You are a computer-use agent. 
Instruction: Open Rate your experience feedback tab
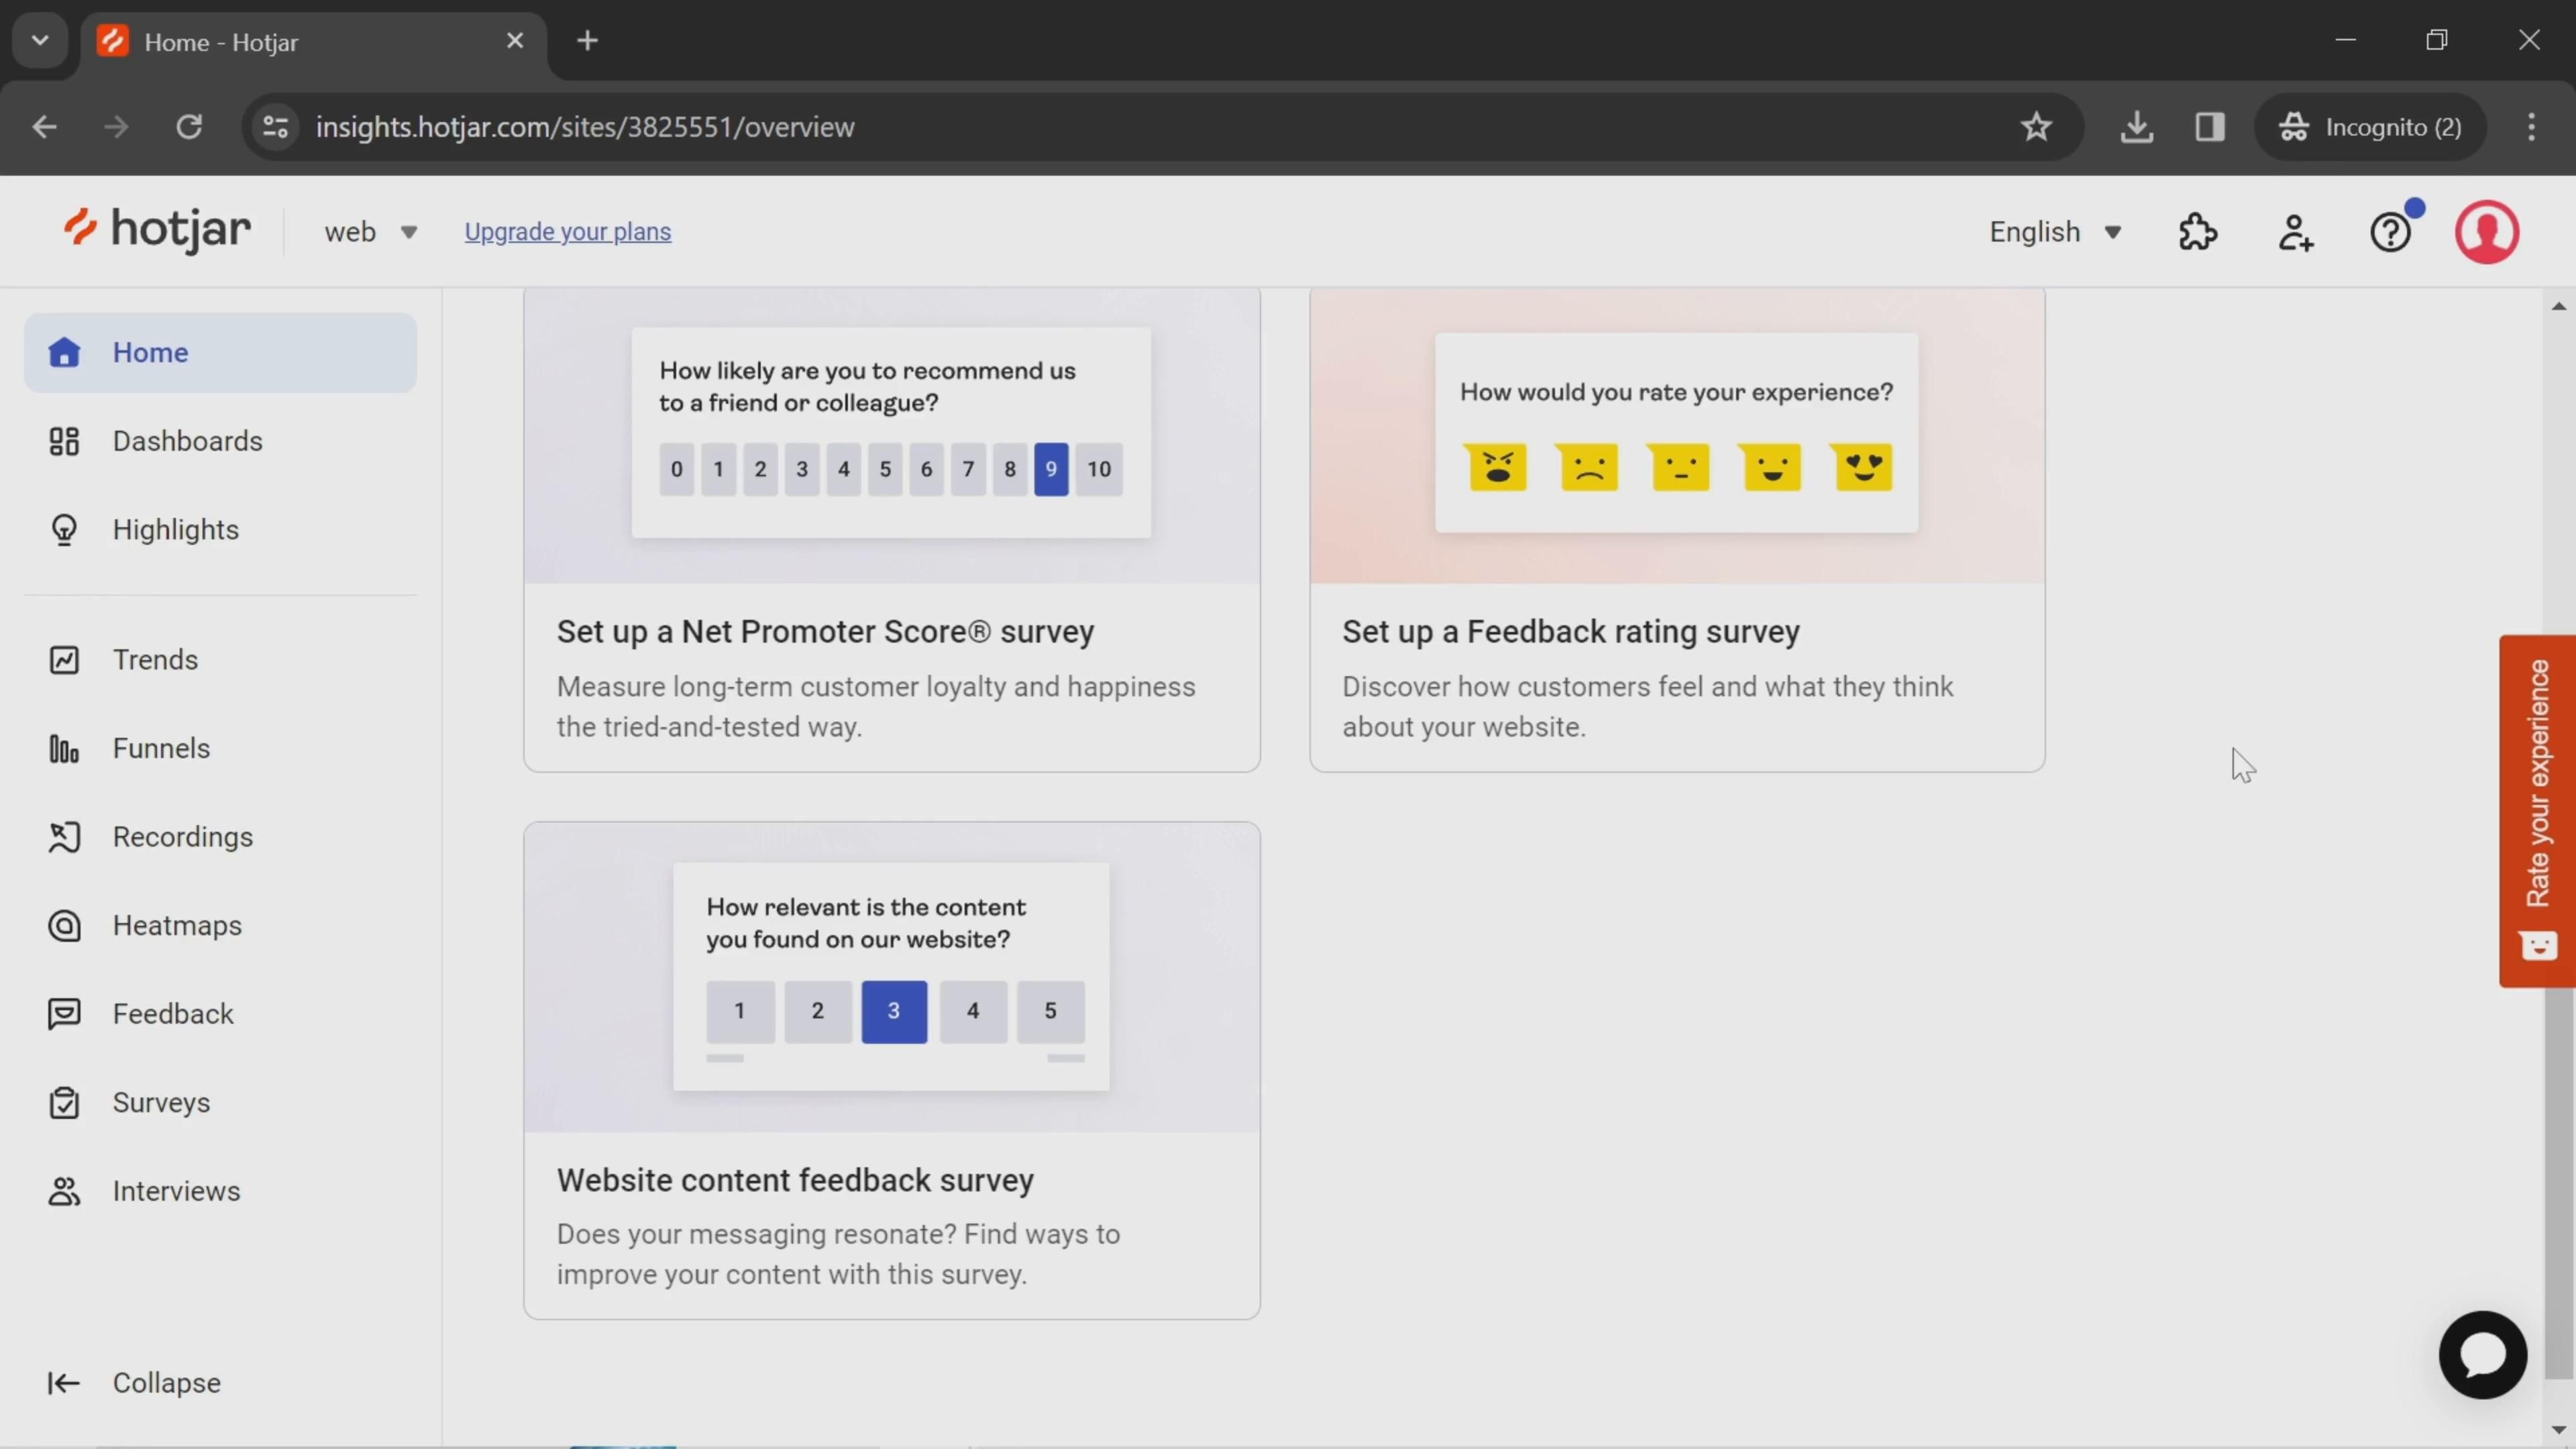coord(2537,810)
